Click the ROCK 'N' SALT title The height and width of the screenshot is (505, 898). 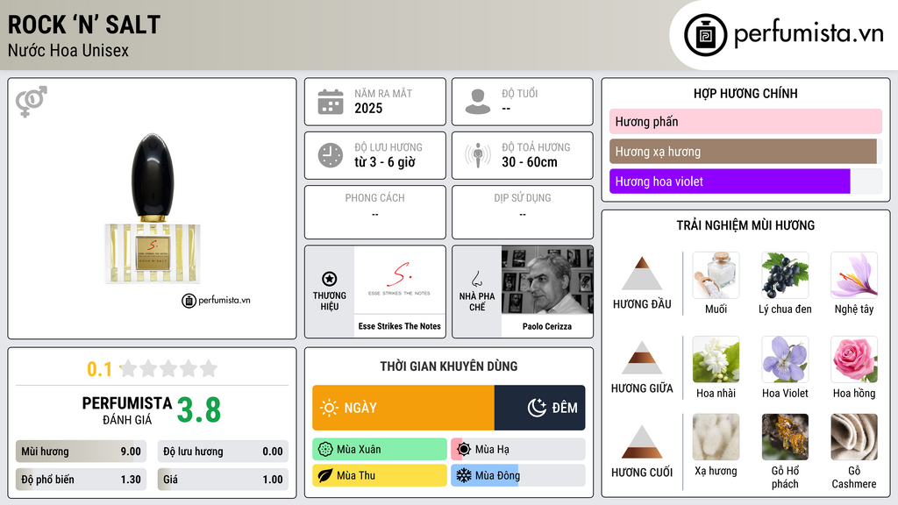pyautogui.click(x=84, y=25)
